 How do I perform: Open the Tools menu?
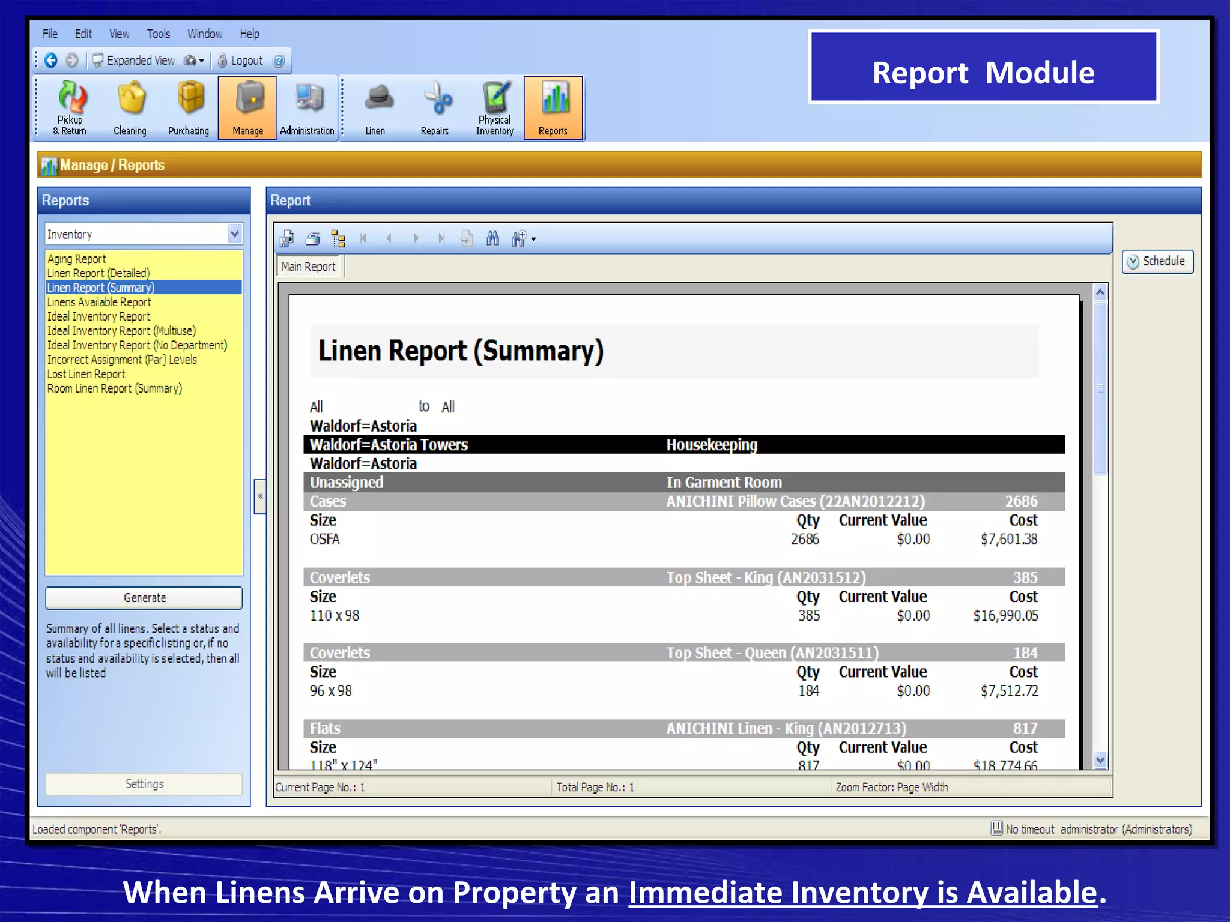[159, 34]
